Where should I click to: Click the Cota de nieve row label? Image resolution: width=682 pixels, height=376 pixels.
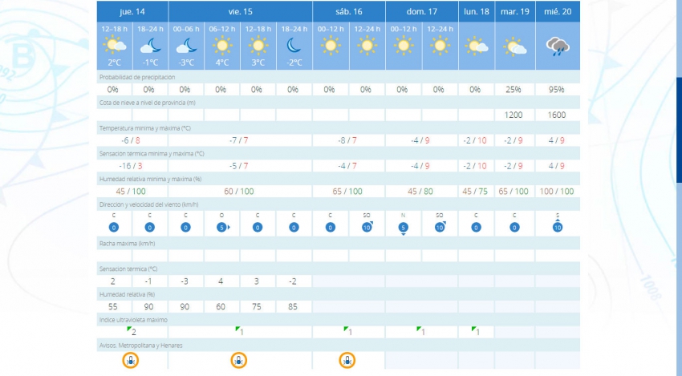tap(148, 103)
